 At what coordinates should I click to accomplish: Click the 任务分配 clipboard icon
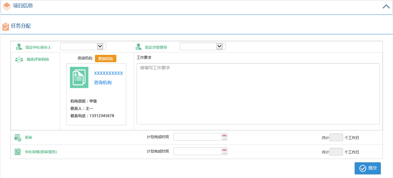pyautogui.click(x=6, y=27)
